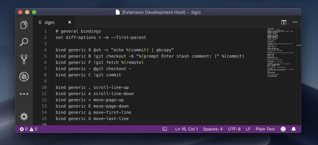Viewport: 318px width, 145px height.
Task: Open errors and warnings problems indicator
Action: click(28, 129)
